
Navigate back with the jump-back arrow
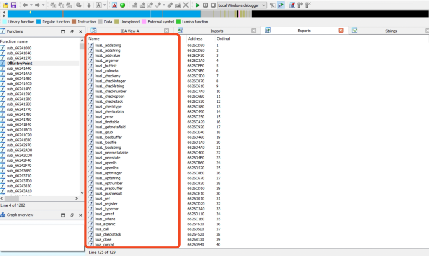pyautogui.click(x=26, y=5)
